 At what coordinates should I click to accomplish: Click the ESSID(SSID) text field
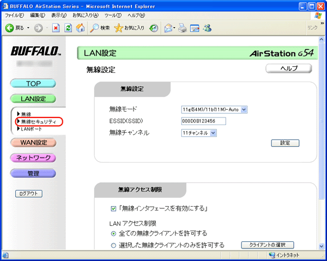pos(203,121)
